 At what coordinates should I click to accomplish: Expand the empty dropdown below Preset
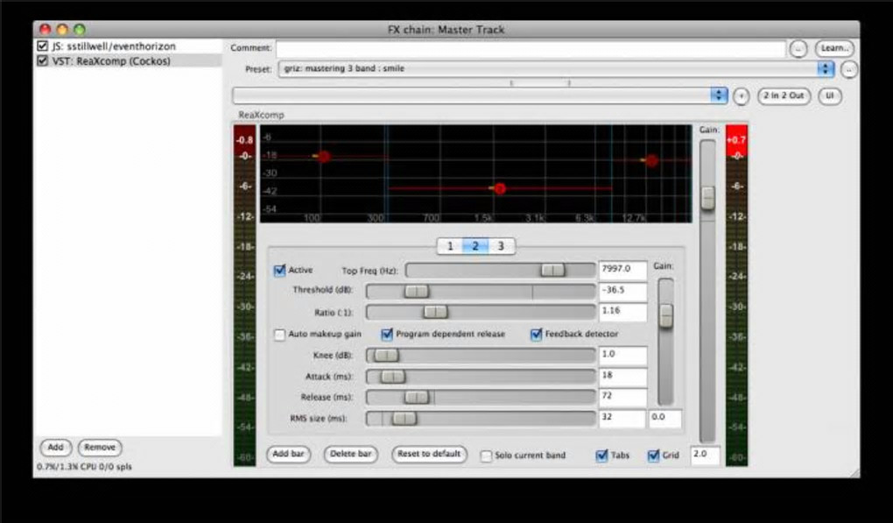tap(719, 95)
